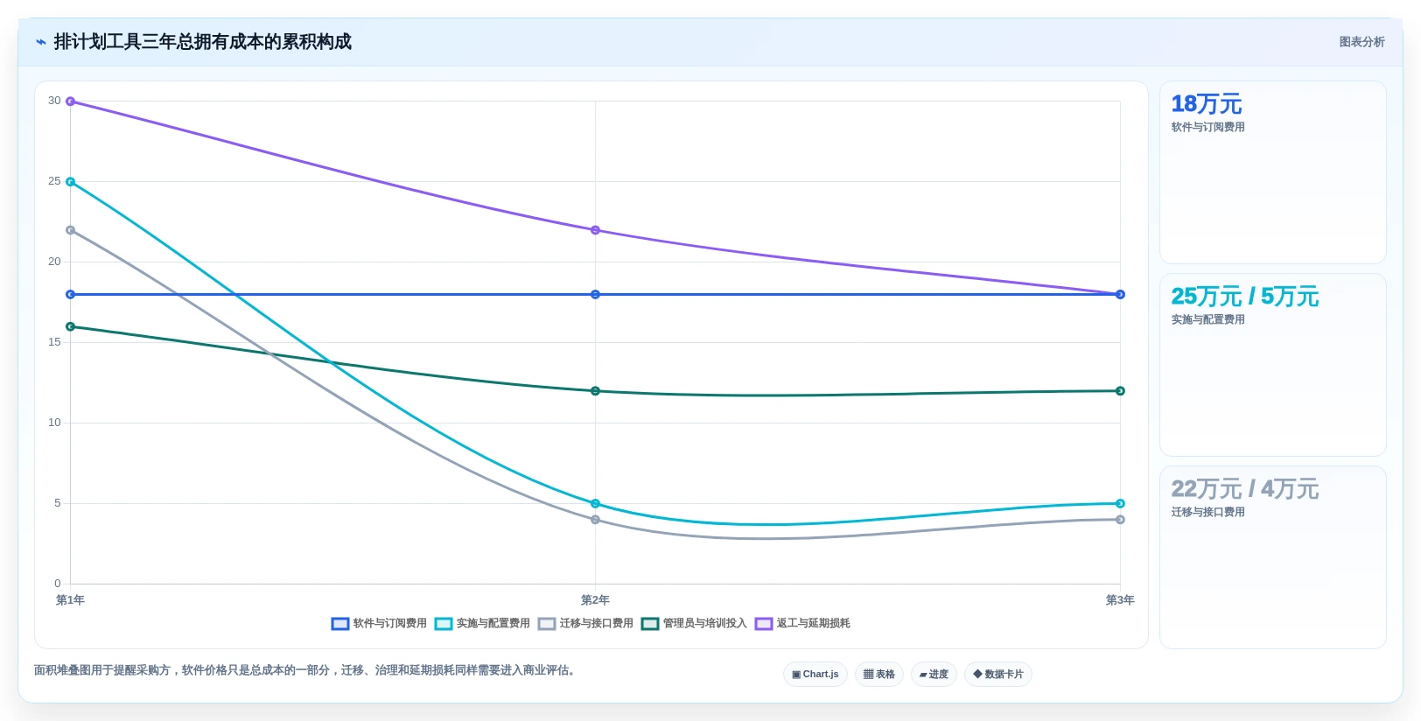The image size is (1421, 721).
Task: Click the cyan data point at 第1年 value 25
Action: (x=71, y=182)
